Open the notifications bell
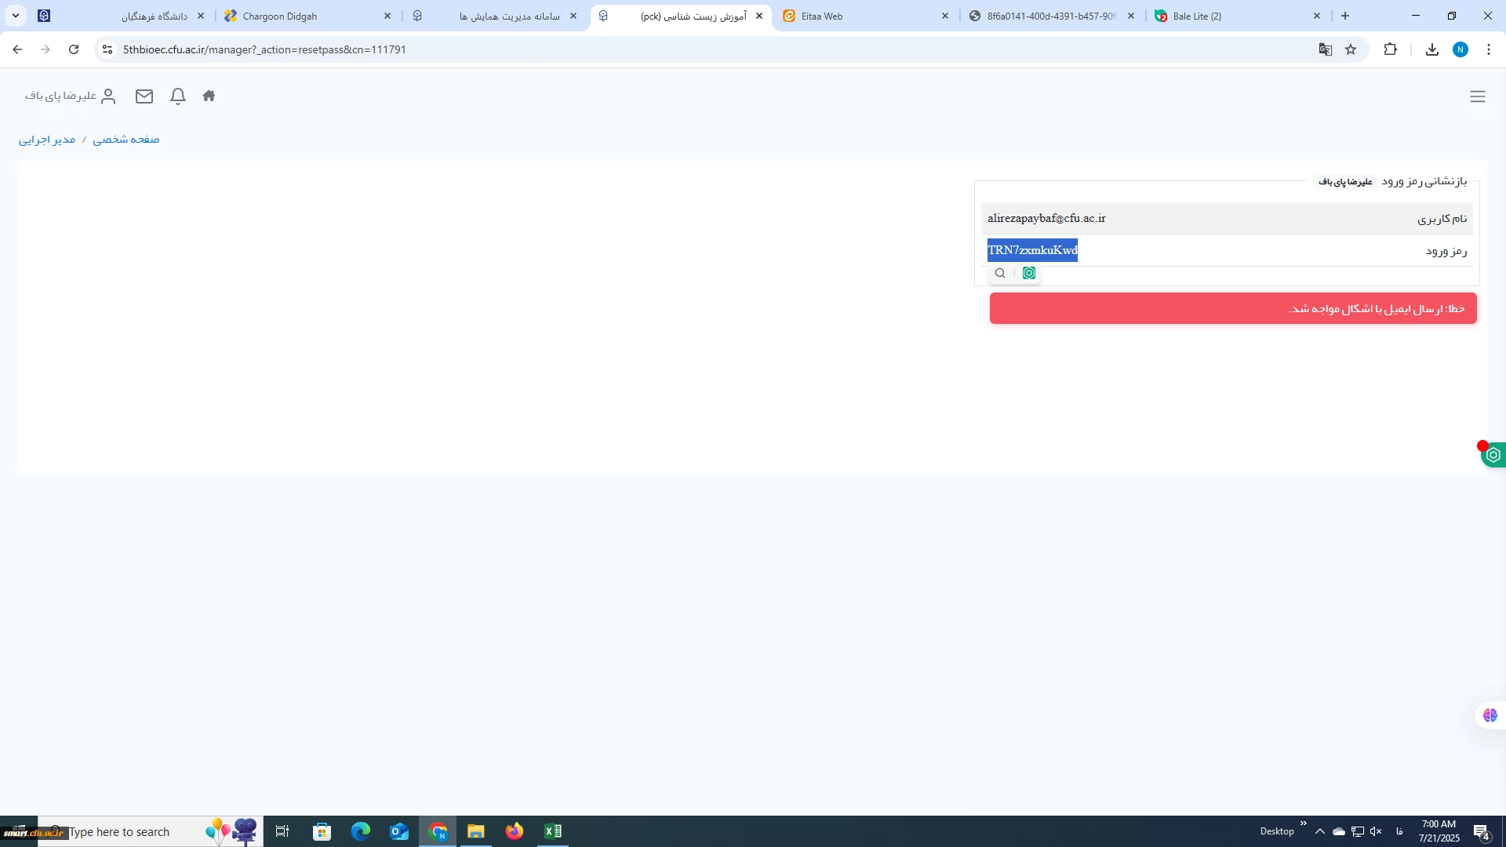 178,96
